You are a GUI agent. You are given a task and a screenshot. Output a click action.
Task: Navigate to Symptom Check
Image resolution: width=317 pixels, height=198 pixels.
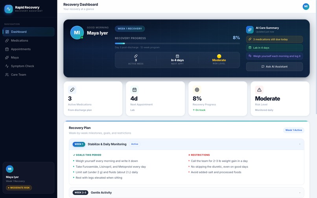28,66
